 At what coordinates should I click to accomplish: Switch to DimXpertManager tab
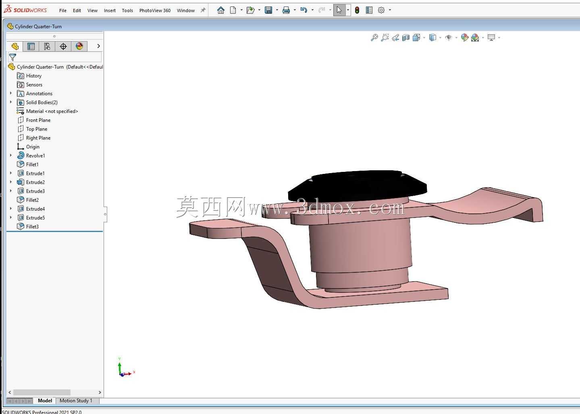(63, 46)
